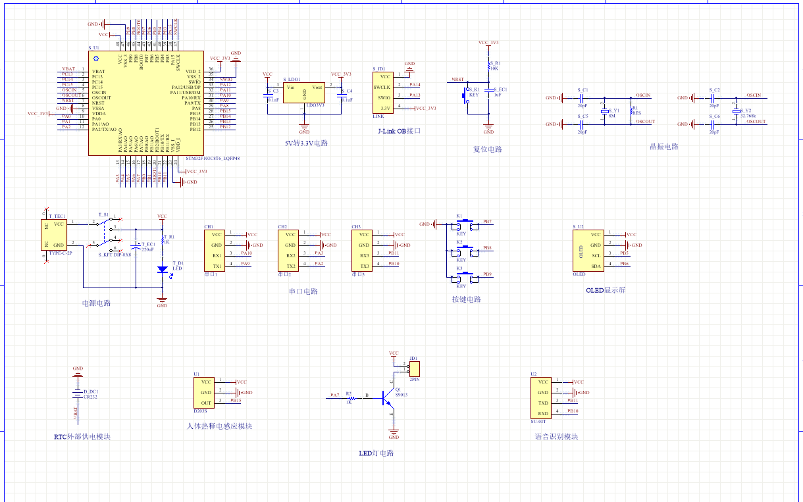Click the T_TEC1 TYPE-C-2P connector

tap(57, 234)
